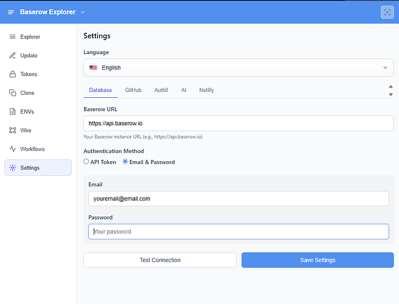
Task: Open the Baserow Explorer title dropdown chevron
Action: tap(83, 12)
